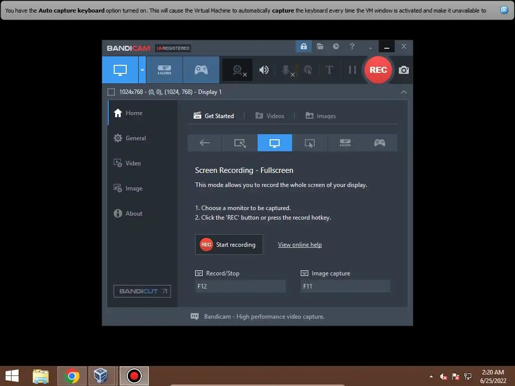Click the Record/Stop hotkey field F12
Screen dimensions: 515x386
tap(240, 286)
